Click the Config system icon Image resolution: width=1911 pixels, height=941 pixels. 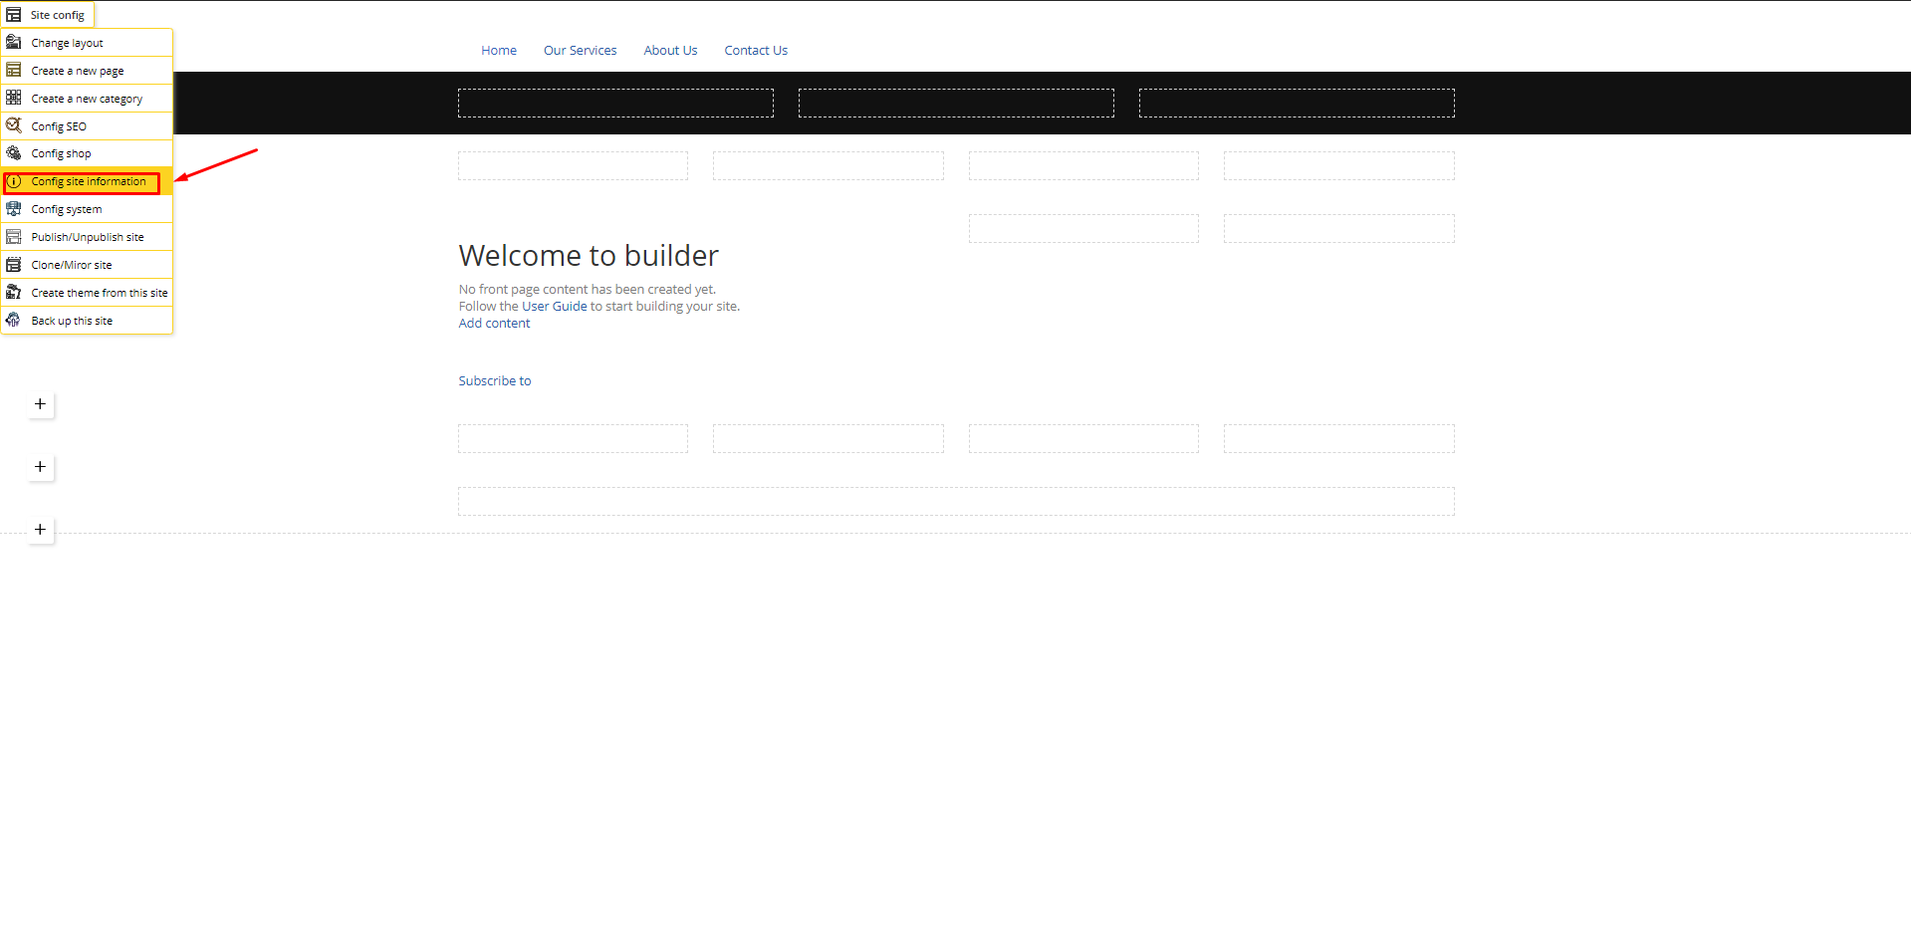click(x=14, y=209)
